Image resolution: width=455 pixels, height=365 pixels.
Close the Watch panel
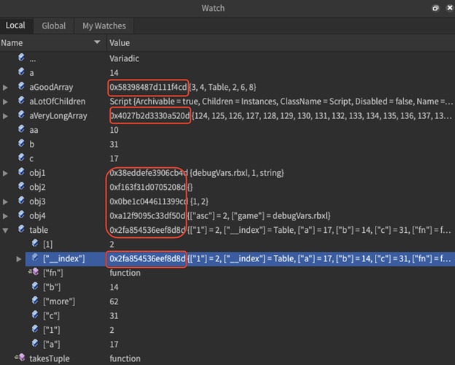(x=449, y=8)
